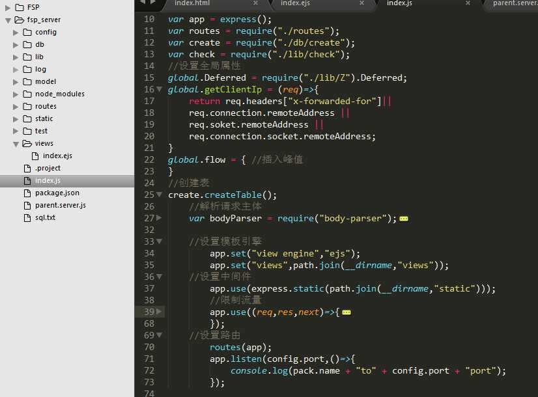This screenshot has width=538, height=397.
Task: Click the db folder icon
Action: coord(27,44)
